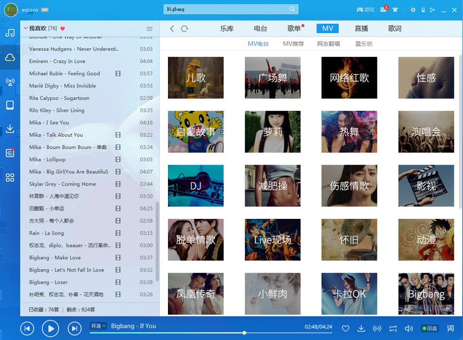
Task: Open the apps grid icon in the sidebar
Action: 10,178
